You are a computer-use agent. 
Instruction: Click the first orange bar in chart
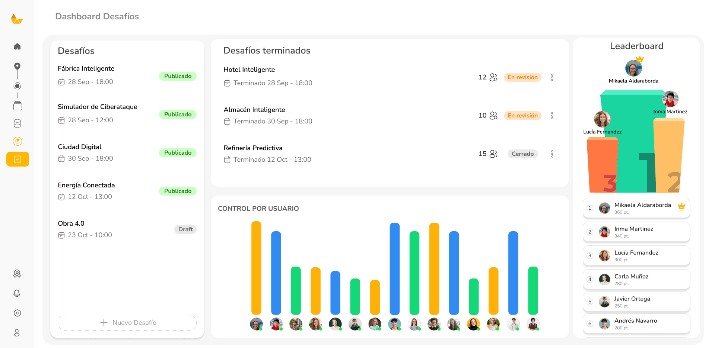[x=256, y=268]
